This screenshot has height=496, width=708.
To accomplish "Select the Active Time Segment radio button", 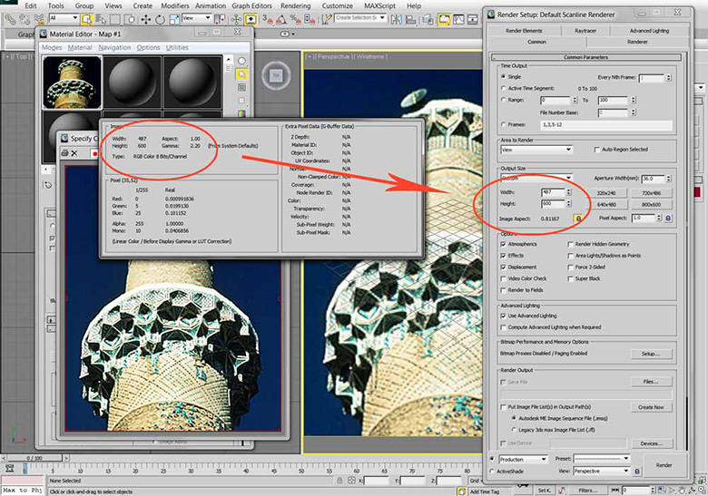I will pos(503,88).
